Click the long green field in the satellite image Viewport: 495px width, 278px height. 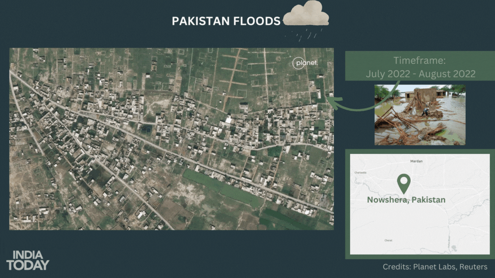coord(223,188)
